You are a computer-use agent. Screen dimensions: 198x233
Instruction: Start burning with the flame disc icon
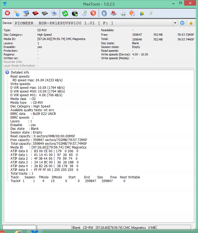[132, 13]
